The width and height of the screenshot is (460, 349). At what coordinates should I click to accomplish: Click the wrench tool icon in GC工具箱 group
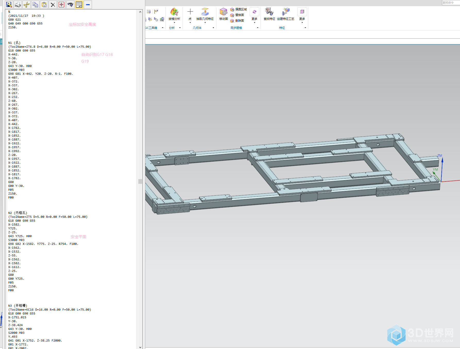click(x=150, y=19)
